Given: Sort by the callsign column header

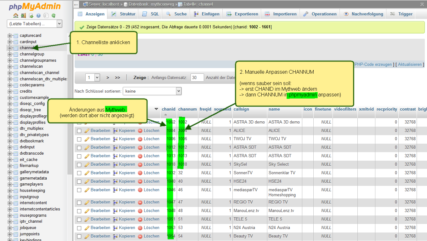Looking at the screenshot, I should [x=241, y=109].
